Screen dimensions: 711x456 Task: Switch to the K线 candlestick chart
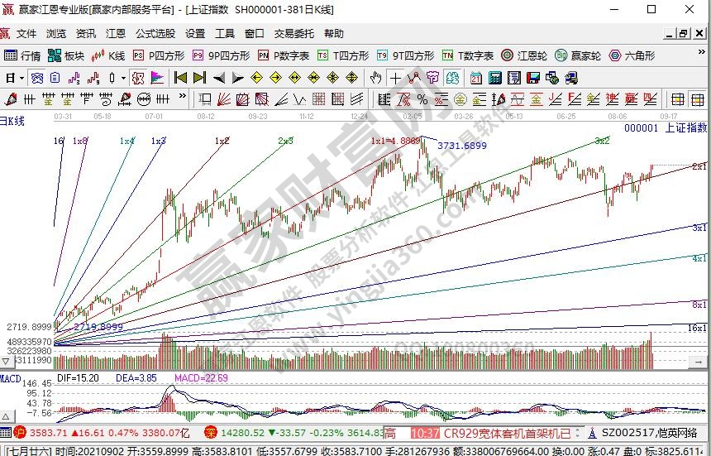[x=109, y=55]
